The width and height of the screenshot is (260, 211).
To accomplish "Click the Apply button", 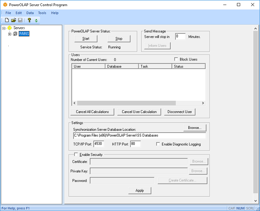I will 140,190.
